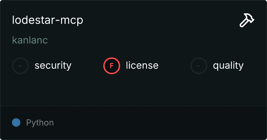Select the license label text

tap(142, 65)
